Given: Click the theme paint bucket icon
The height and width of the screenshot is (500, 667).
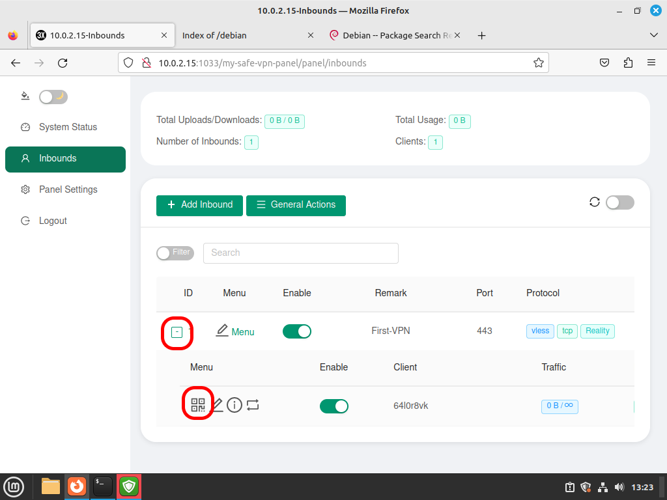Looking at the screenshot, I should (x=25, y=96).
